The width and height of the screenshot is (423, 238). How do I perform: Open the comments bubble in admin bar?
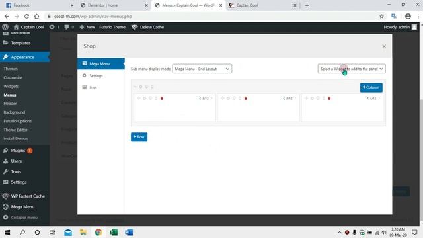pos(69,27)
